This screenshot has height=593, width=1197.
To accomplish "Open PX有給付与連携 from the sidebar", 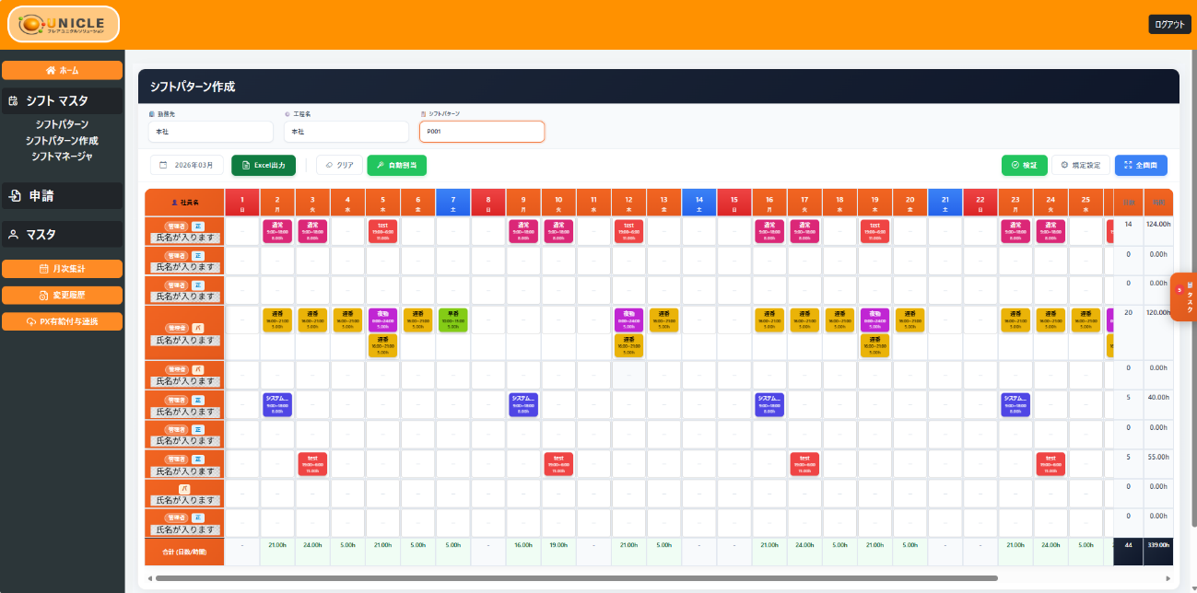I will pyautogui.click(x=62, y=321).
